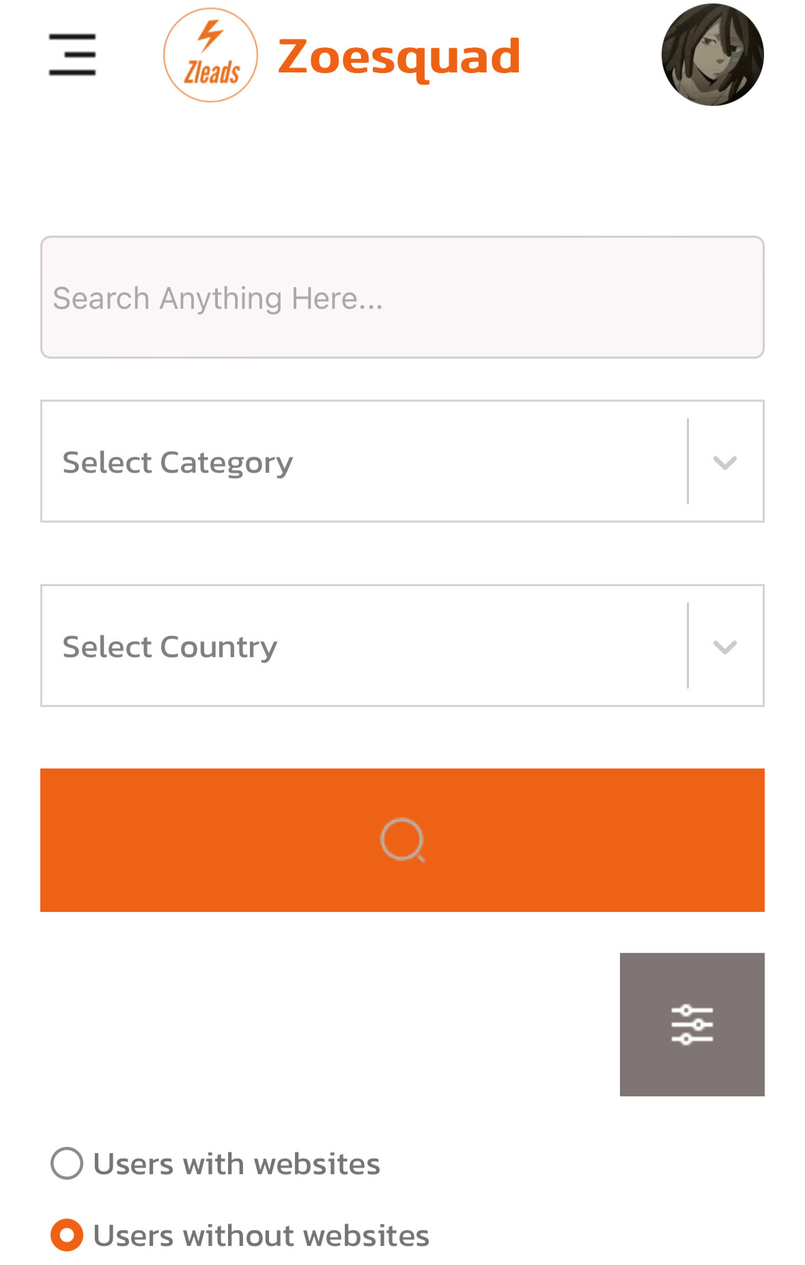Click the magnifying glass search icon

point(402,839)
